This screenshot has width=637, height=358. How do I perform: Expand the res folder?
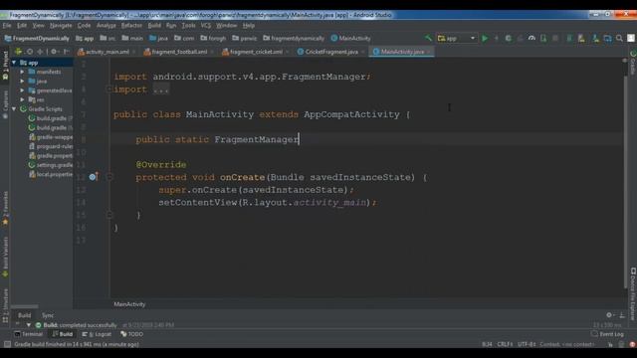coord(22,99)
